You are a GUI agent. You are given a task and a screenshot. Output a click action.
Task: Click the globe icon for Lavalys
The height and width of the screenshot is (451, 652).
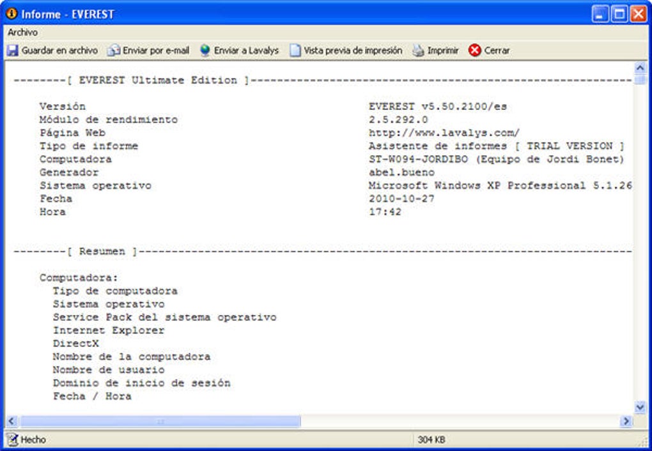coord(205,50)
